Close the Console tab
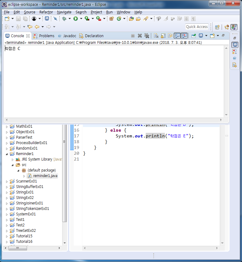Screen dimensions: 242x262 (28, 36)
